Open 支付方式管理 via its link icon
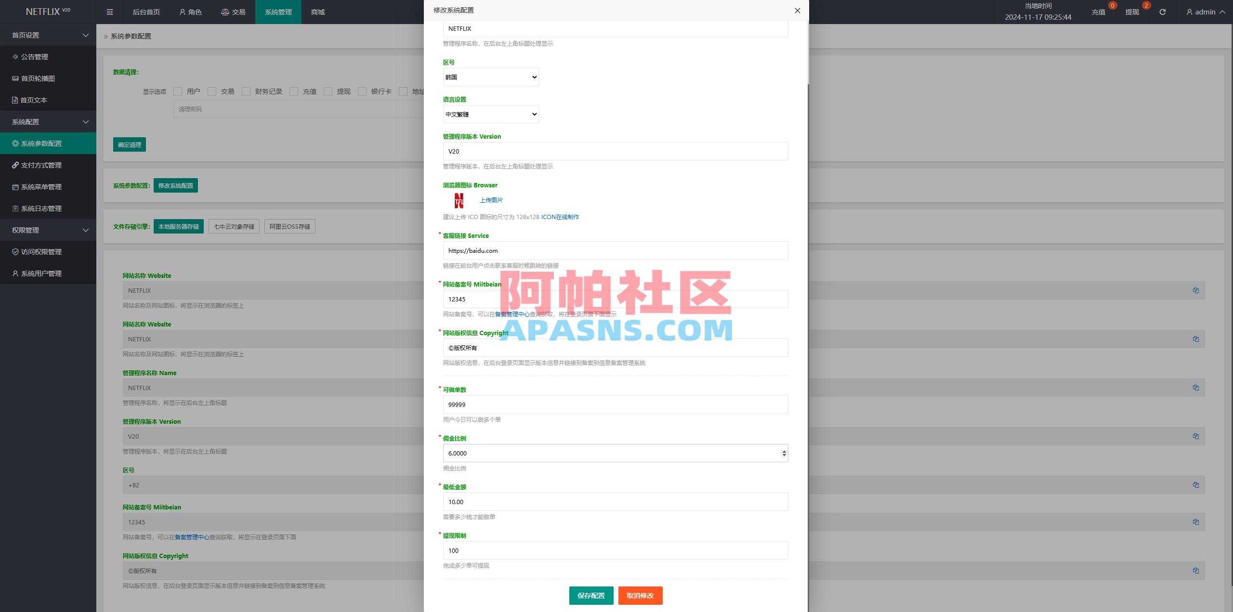 click(15, 165)
